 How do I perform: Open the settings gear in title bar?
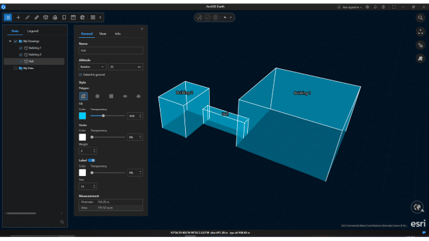(x=368, y=7)
